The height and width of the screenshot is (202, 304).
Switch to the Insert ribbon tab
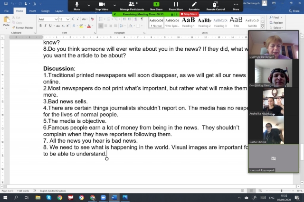click(x=32, y=10)
